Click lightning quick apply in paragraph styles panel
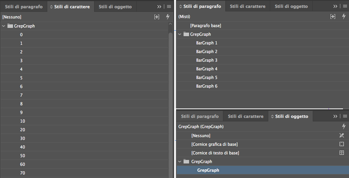Screen dimensions: 349x178 (x=344, y=17)
